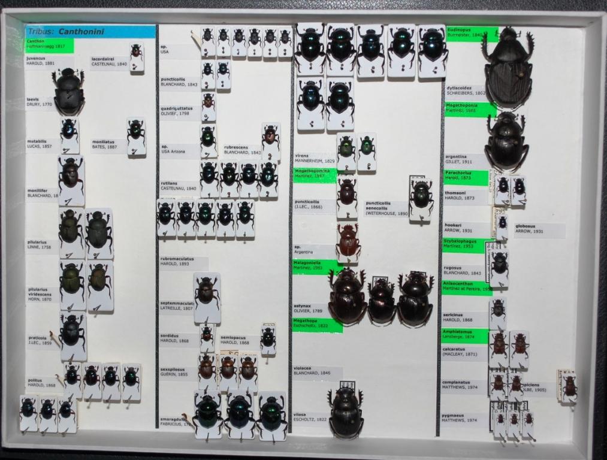
Task: Click the large Eudinopus dytiscoides beetle specimen
Action: (x=508, y=69)
